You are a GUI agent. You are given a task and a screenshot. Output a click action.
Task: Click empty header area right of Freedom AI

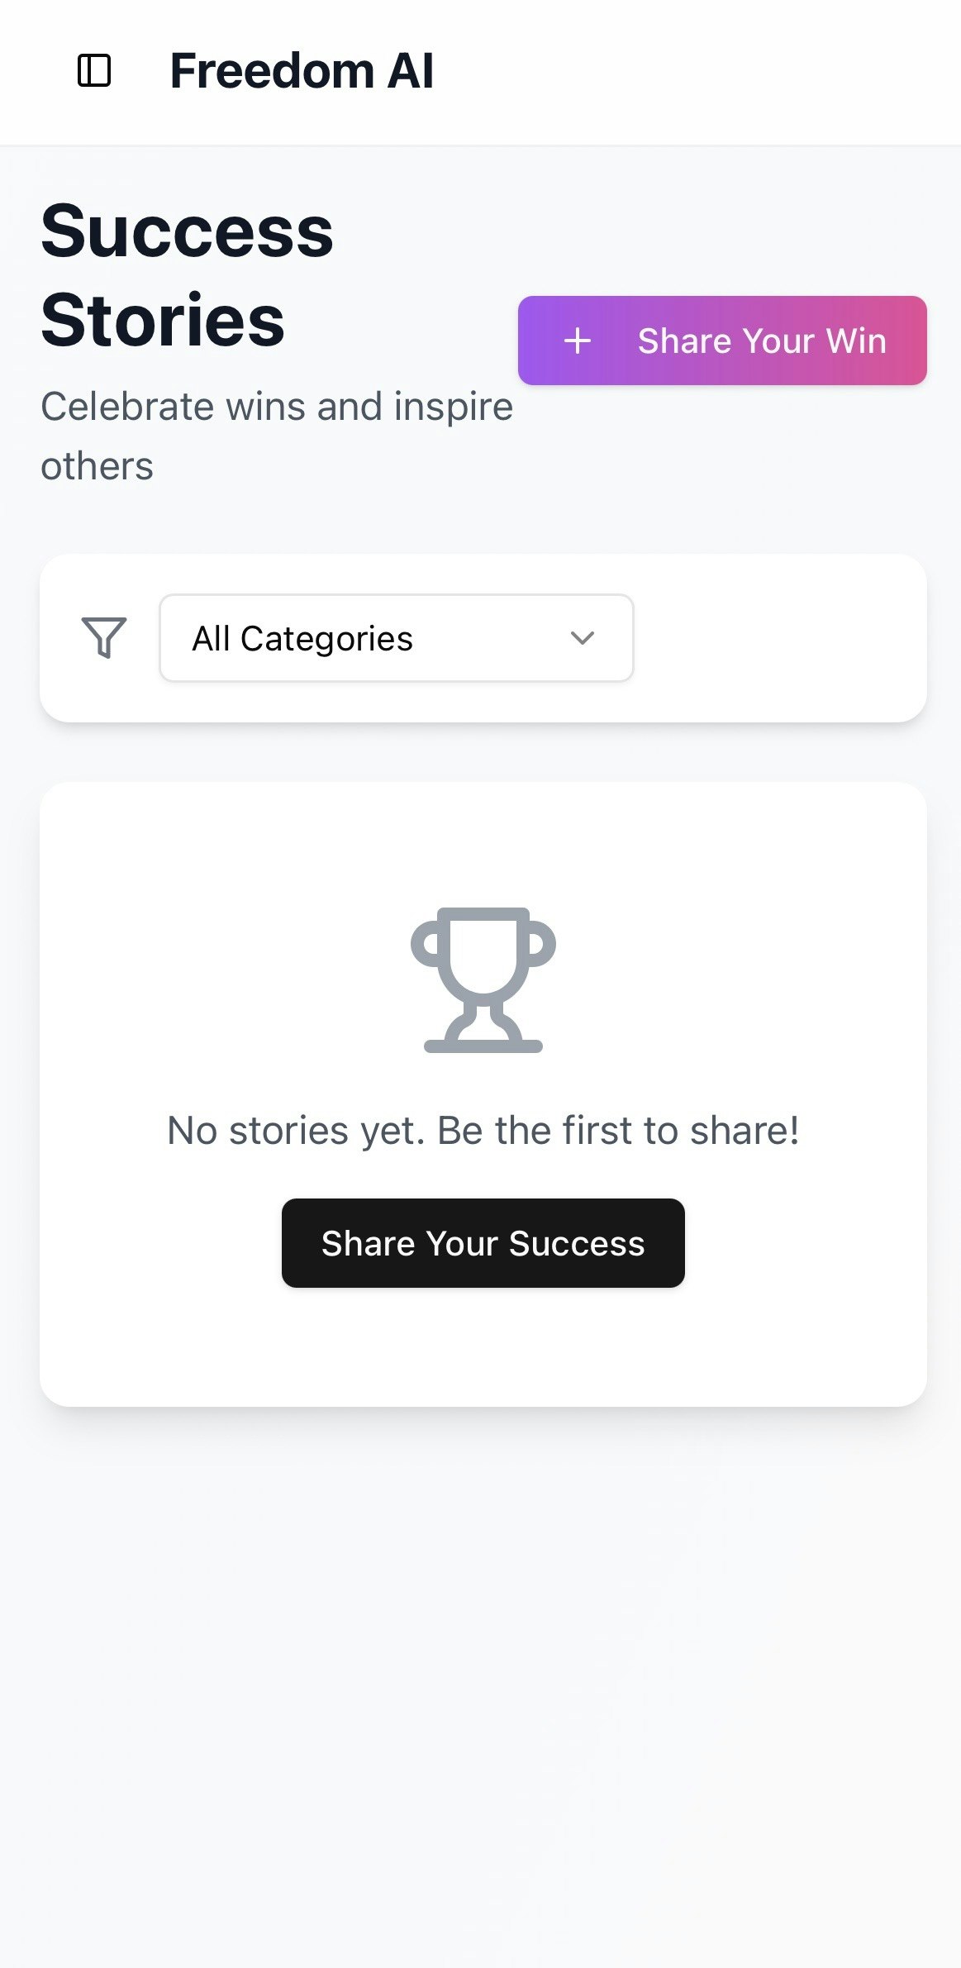pyautogui.click(x=702, y=70)
